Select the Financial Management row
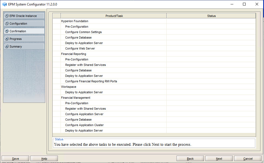264x163 pixels. click(x=154, y=98)
